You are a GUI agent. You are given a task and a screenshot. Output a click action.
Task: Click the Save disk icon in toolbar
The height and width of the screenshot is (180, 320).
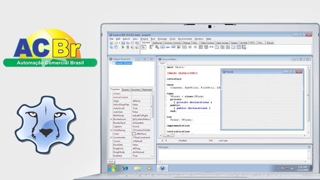(x=123, y=43)
